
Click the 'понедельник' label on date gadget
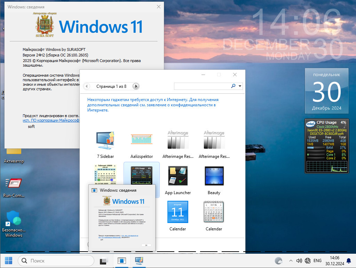coord(326,75)
